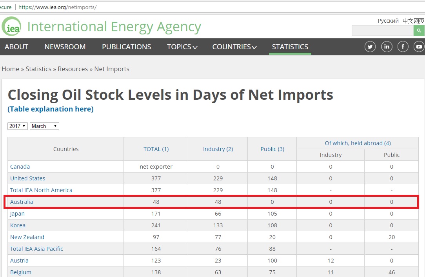Open the IEA Twitter page icon
The height and width of the screenshot is (277, 425).
(x=370, y=47)
